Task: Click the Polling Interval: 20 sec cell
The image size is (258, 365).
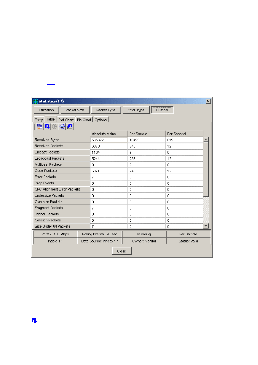Action: (x=100, y=234)
